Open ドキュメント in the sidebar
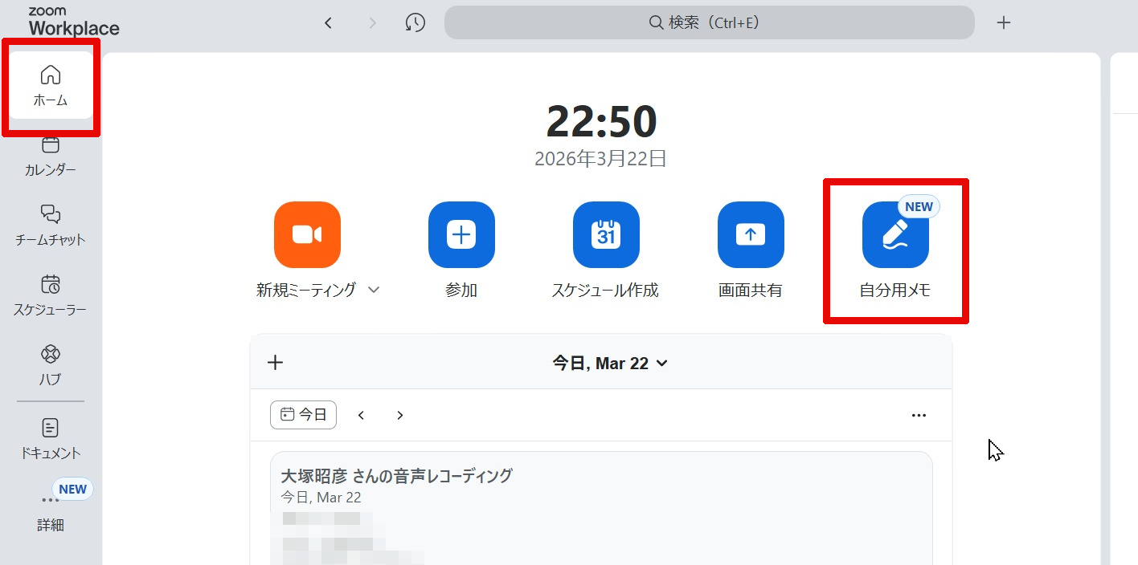This screenshot has width=1138, height=565. tap(51, 439)
